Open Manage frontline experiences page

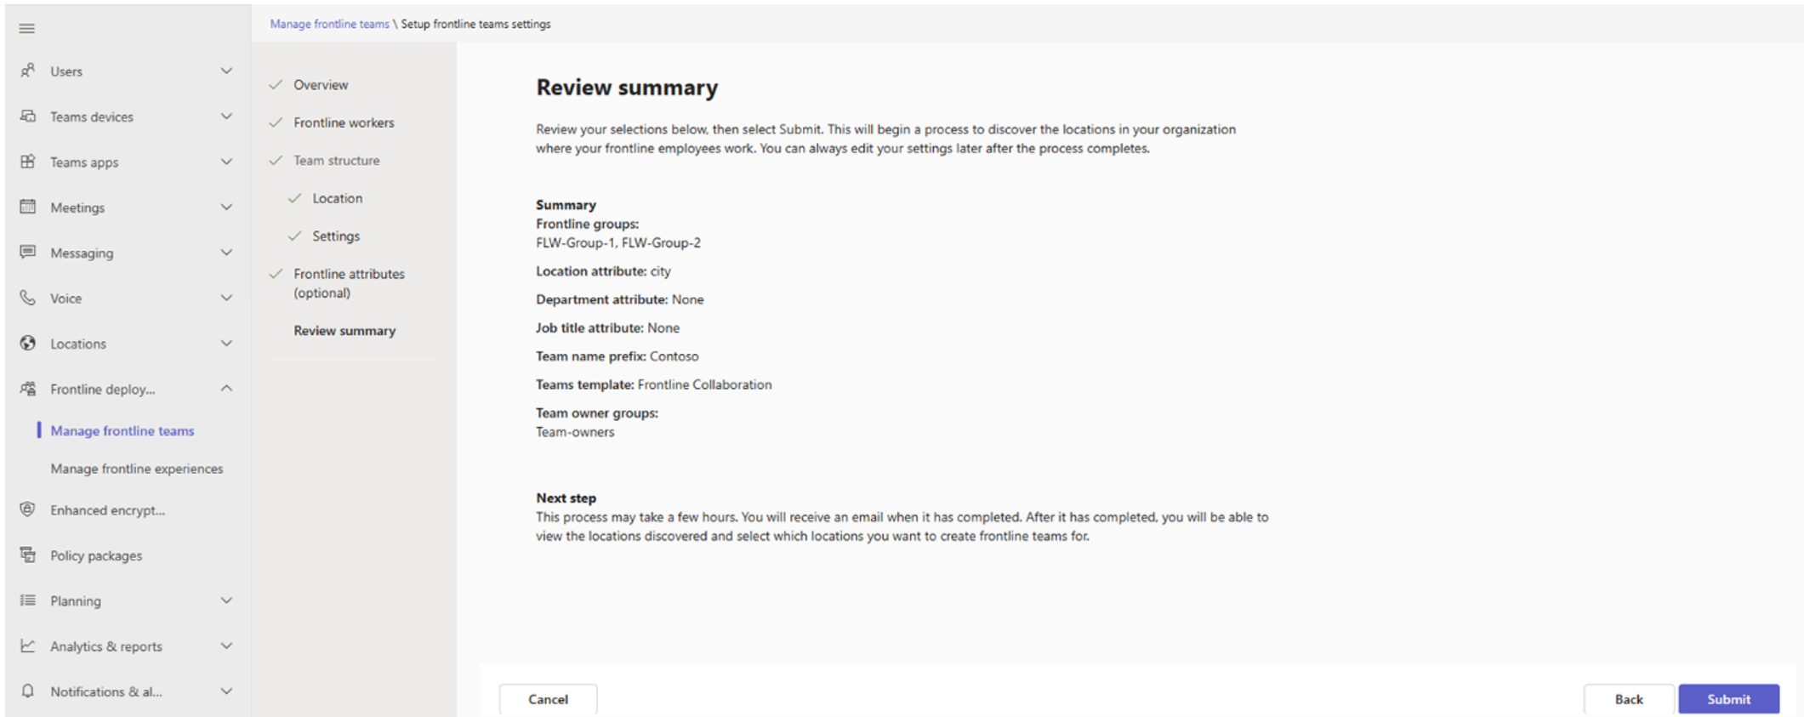(x=136, y=469)
